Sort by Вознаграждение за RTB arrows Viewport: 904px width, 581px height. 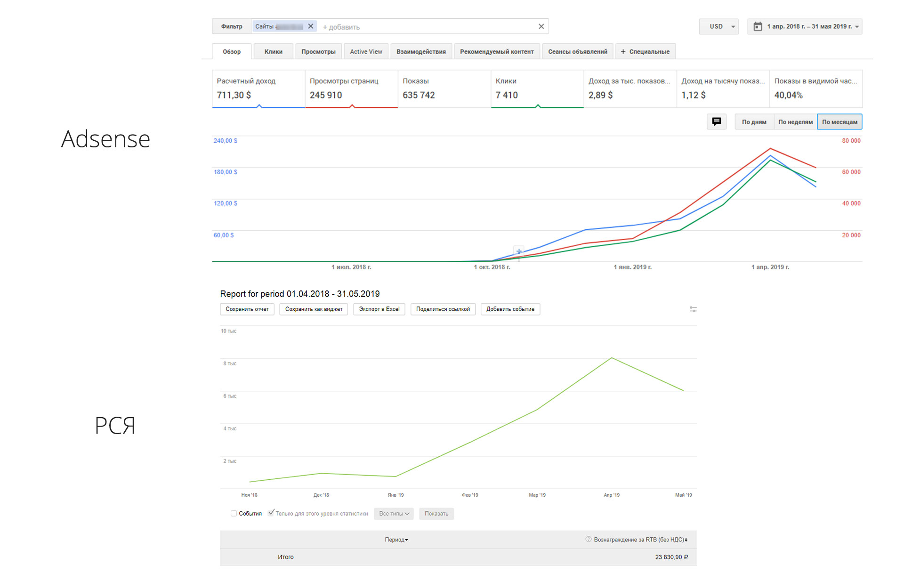point(686,540)
